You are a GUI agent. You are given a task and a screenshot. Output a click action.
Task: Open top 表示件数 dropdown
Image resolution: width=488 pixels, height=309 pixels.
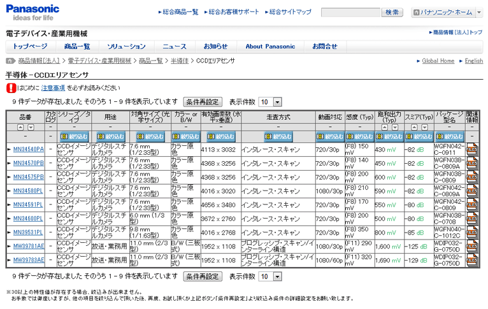tap(270, 102)
